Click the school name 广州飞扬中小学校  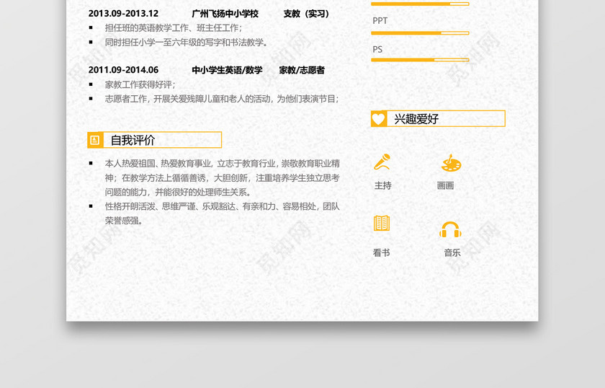tap(225, 14)
